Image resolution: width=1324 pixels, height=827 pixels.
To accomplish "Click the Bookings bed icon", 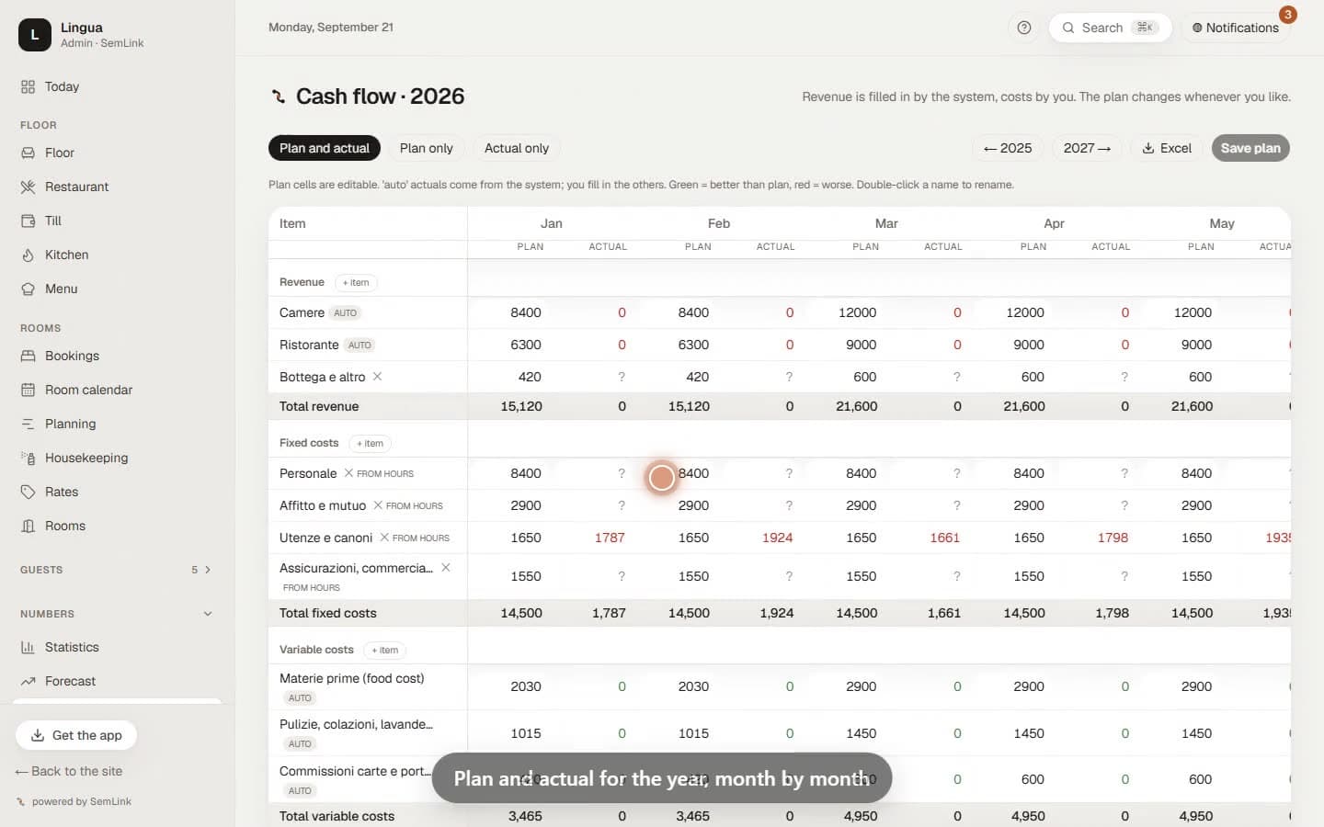I will click(x=28, y=356).
